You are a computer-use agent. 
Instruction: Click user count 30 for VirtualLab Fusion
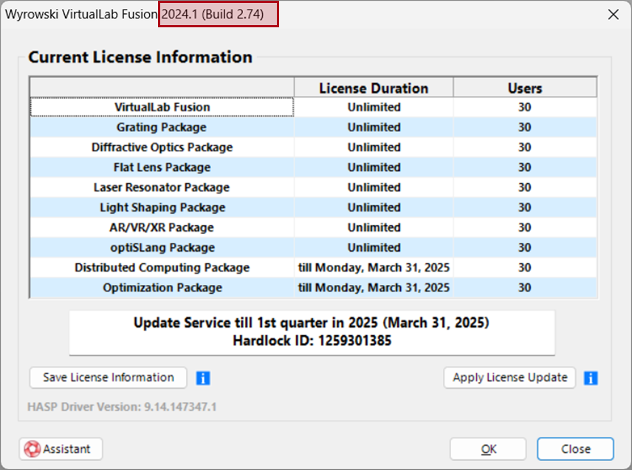click(x=525, y=107)
